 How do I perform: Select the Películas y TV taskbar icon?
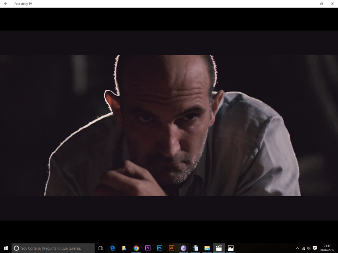pos(219,248)
